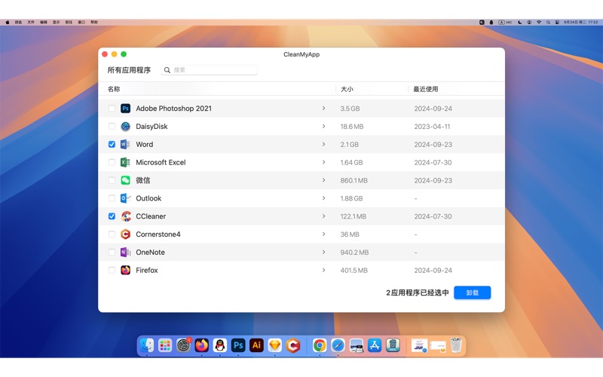The image size is (603, 377).
Task: Expand the Microsoft Excel row chevron
Action: 323,162
